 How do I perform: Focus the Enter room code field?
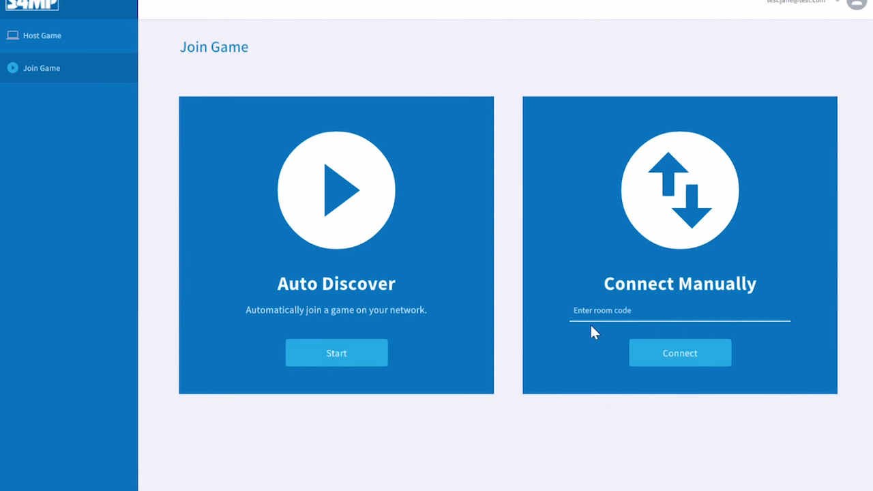click(x=679, y=310)
